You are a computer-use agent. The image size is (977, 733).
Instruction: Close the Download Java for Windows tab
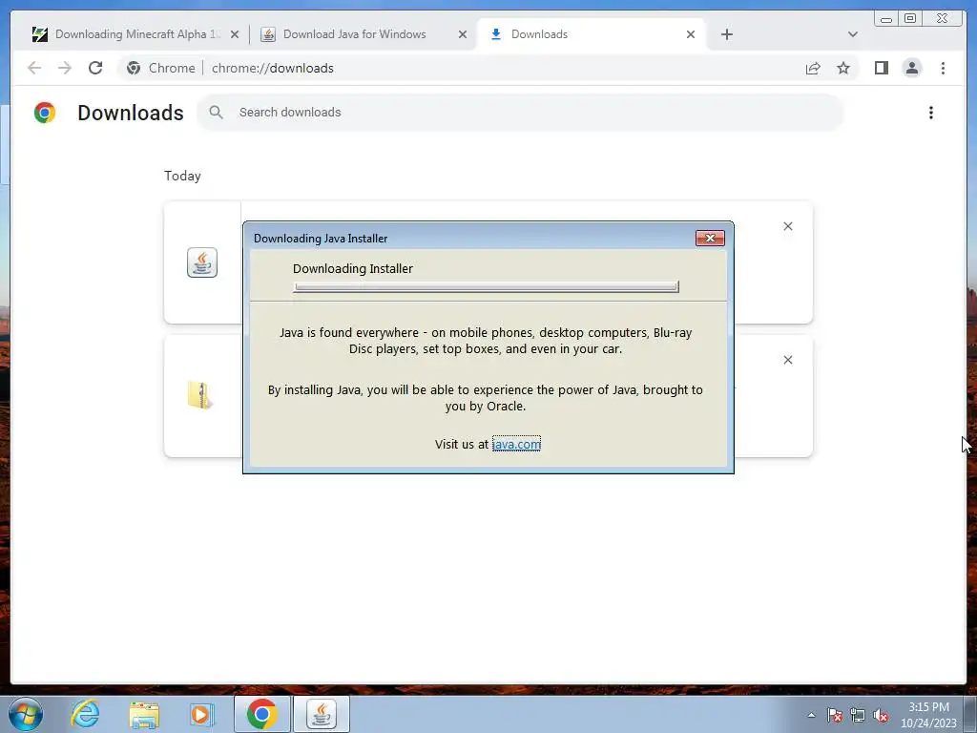click(463, 34)
